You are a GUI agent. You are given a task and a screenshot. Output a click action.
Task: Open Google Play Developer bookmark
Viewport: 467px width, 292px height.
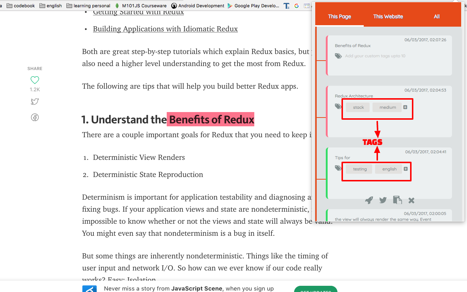pyautogui.click(x=253, y=5)
